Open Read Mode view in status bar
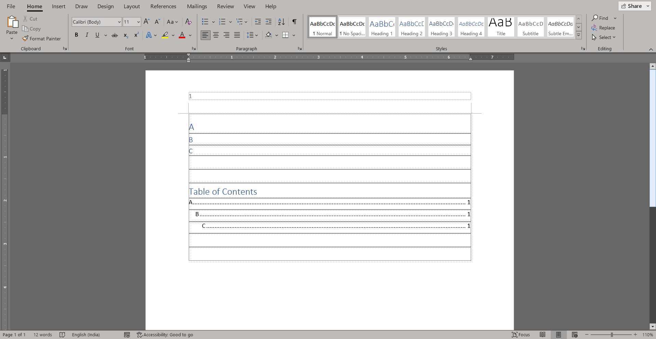Screen dimensions: 656x339 click(x=543, y=335)
